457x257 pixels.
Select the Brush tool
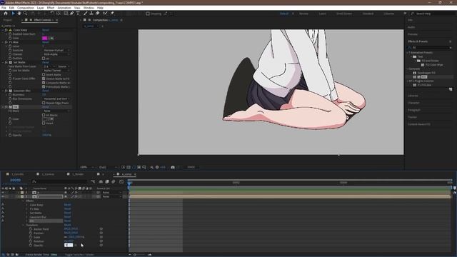click(x=86, y=14)
